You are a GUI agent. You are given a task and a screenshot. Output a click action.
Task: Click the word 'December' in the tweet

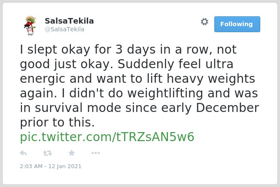[x=227, y=108]
